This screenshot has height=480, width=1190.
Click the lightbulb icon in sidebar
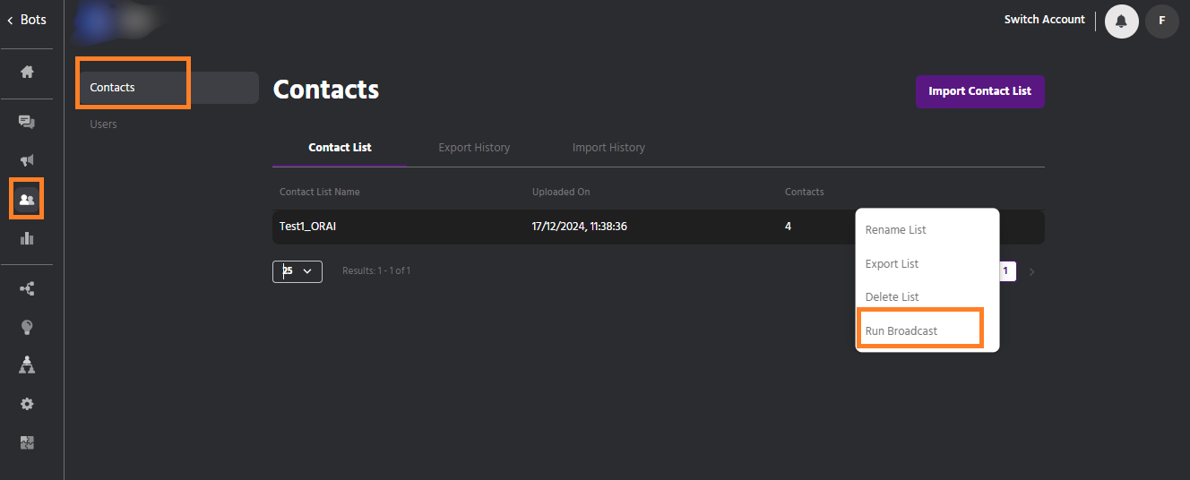(27, 327)
